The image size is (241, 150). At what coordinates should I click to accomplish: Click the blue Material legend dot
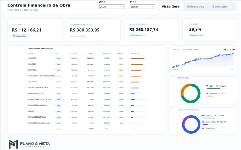203,115
